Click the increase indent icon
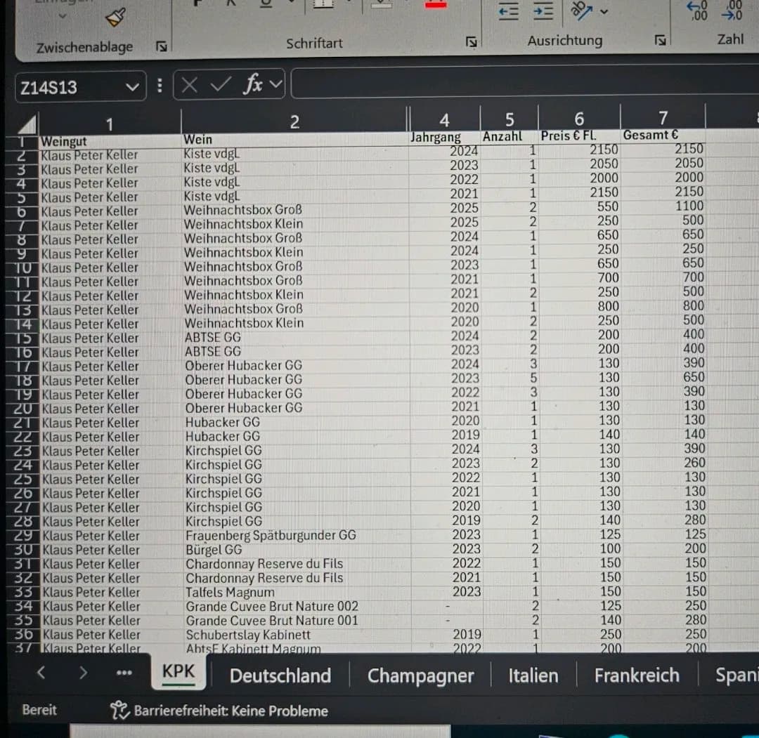The image size is (759, 738). point(543,11)
